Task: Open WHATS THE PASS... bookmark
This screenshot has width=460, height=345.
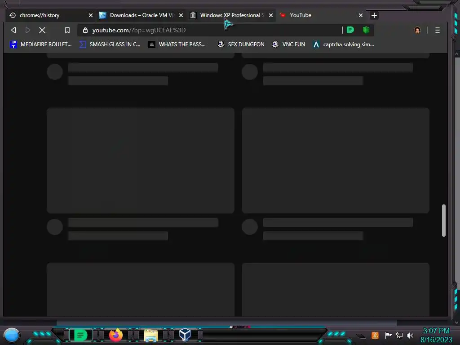Action: (x=177, y=44)
